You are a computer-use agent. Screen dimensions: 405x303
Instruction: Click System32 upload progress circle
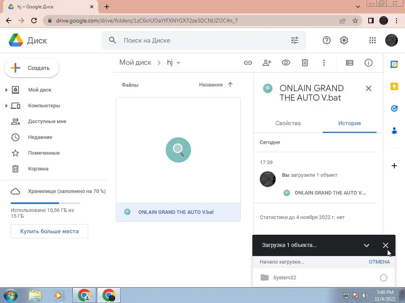pos(384,277)
